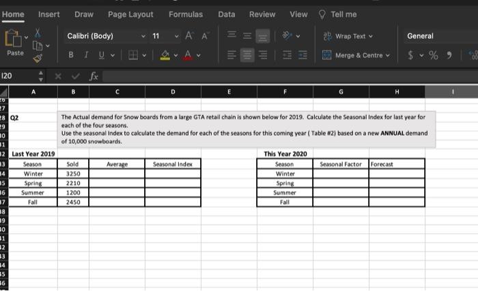Apply percent style format
478x291 pixels.
[x=433, y=55]
